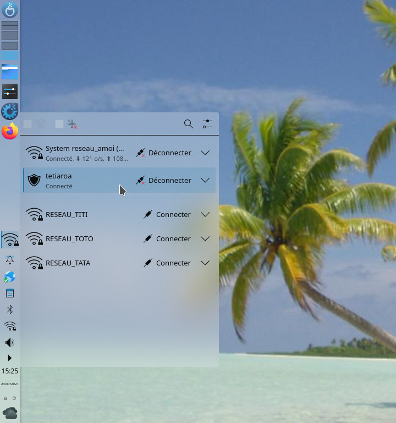
Task: Open the file manager folder icon
Action: (x=10, y=71)
